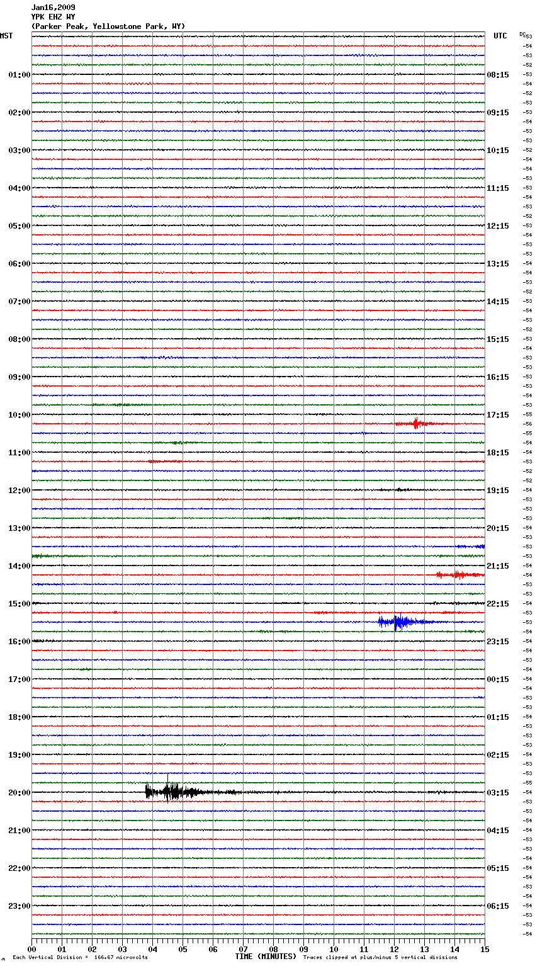Click the 21:15 UTC time label
The height and width of the screenshot is (966, 535).
click(x=498, y=566)
